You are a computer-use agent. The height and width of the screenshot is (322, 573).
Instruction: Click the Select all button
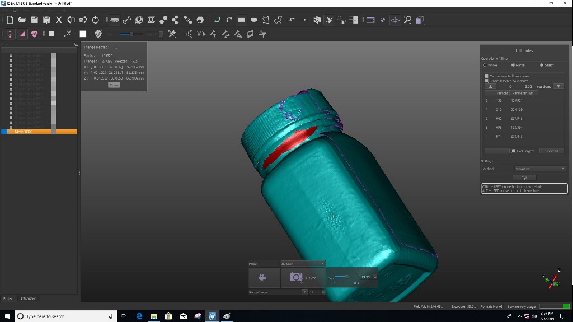click(x=551, y=151)
